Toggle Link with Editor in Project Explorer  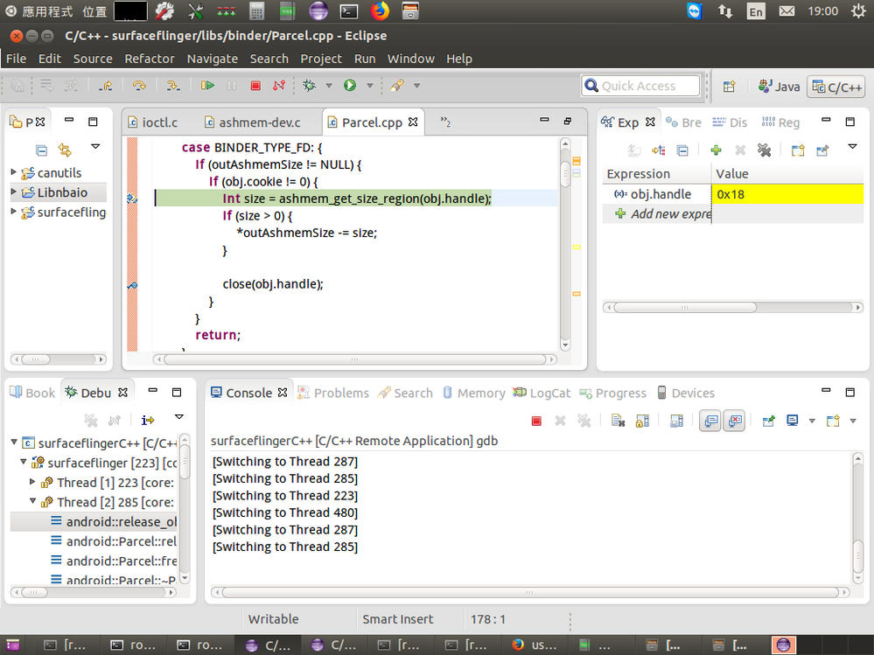click(65, 150)
